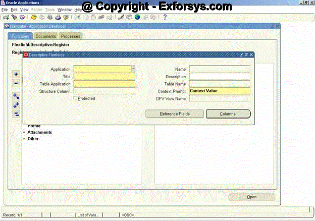Toggle the Protected checkbox

[x=75, y=98]
